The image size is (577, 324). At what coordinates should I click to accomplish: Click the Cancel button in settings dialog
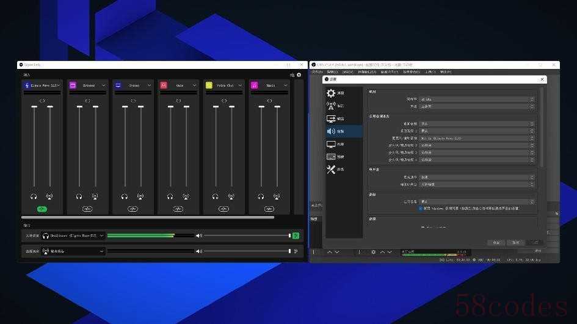click(515, 242)
